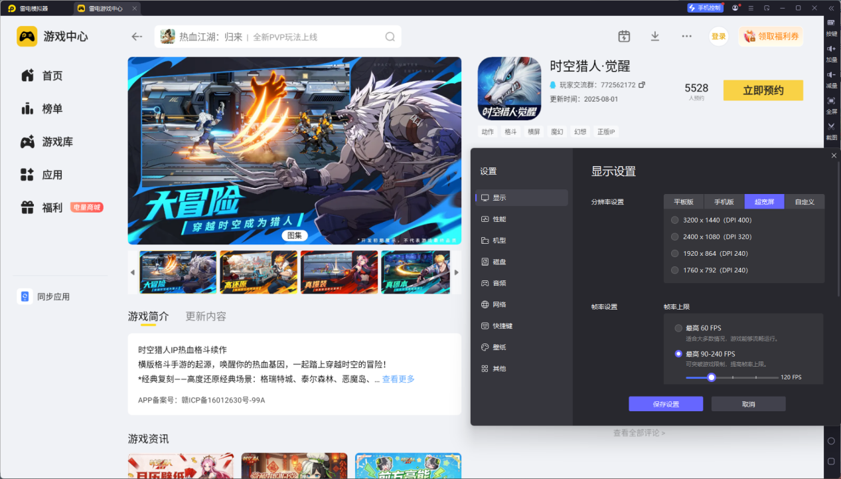Select the 1760 x 792 resolution option
The height and width of the screenshot is (479, 841).
coord(710,270)
